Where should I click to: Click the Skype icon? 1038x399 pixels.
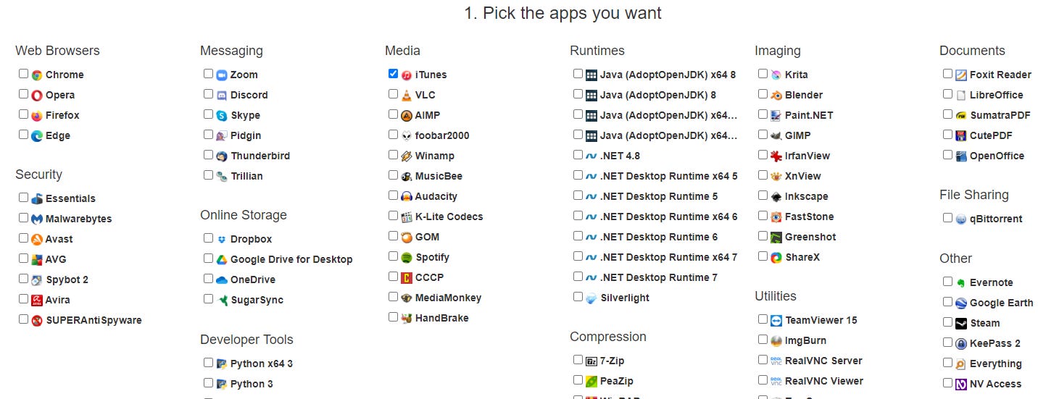click(222, 115)
